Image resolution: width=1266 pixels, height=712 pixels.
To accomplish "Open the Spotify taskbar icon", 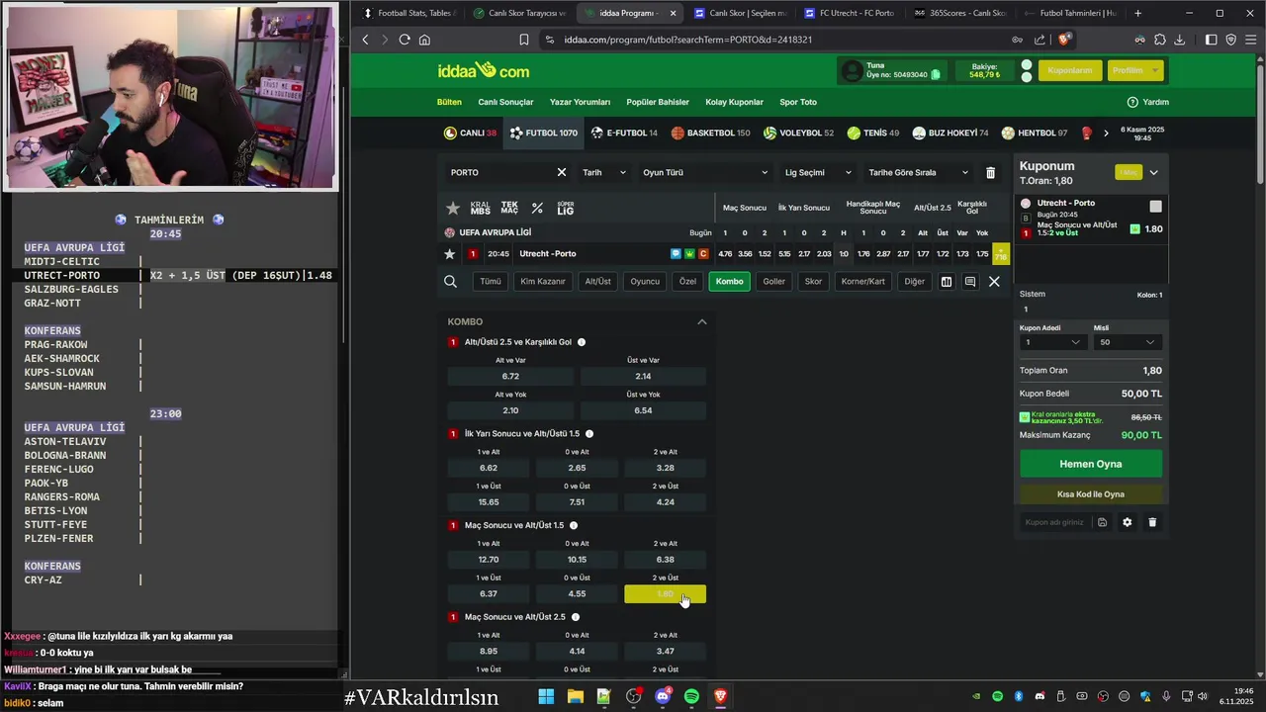I will pos(691,696).
